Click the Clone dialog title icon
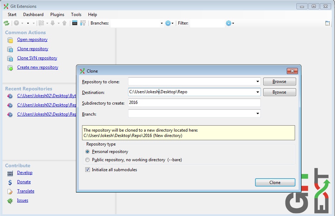Screen dimensions: 335x216 tap(82, 71)
